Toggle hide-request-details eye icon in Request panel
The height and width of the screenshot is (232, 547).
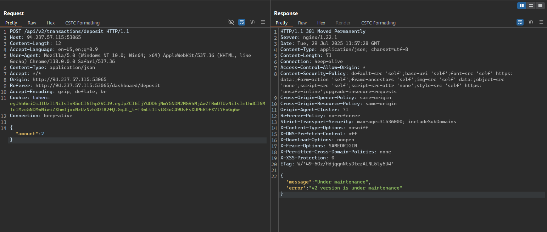[x=231, y=22]
